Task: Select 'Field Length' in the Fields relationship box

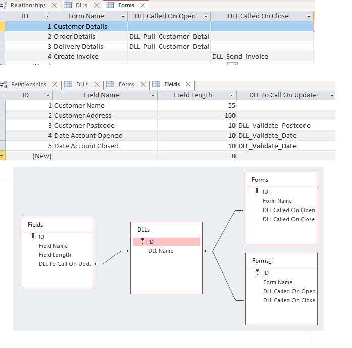Action: pos(55,255)
